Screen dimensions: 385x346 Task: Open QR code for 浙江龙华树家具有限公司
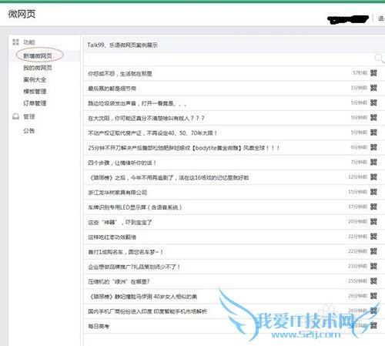click(x=373, y=192)
